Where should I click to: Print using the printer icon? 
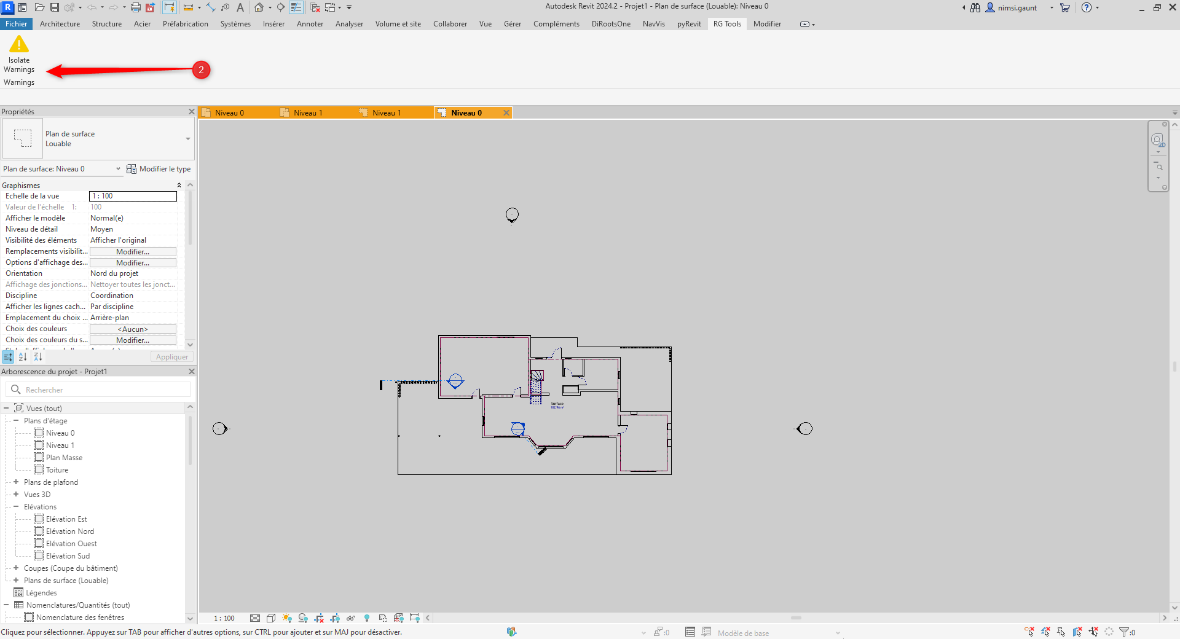136,7
